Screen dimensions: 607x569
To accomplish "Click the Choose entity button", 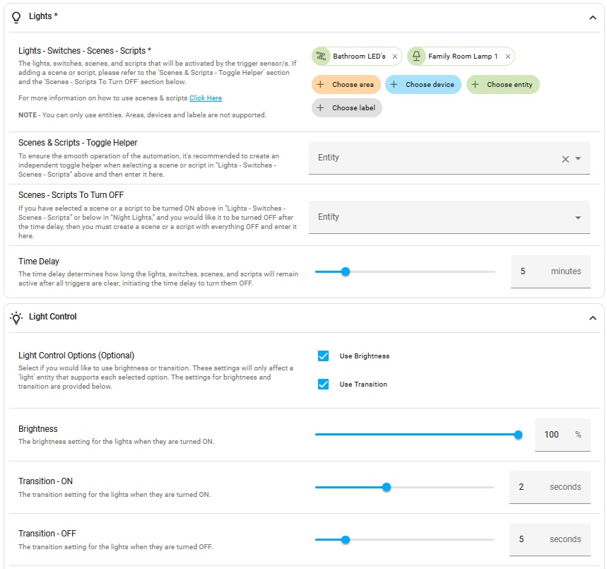I will [x=503, y=84].
